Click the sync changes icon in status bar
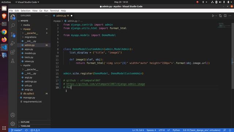 [x=26, y=130]
